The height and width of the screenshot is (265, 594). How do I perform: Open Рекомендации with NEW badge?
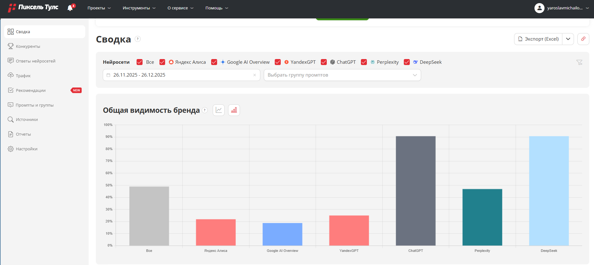pyautogui.click(x=31, y=90)
